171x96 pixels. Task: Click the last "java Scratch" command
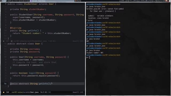(94, 50)
